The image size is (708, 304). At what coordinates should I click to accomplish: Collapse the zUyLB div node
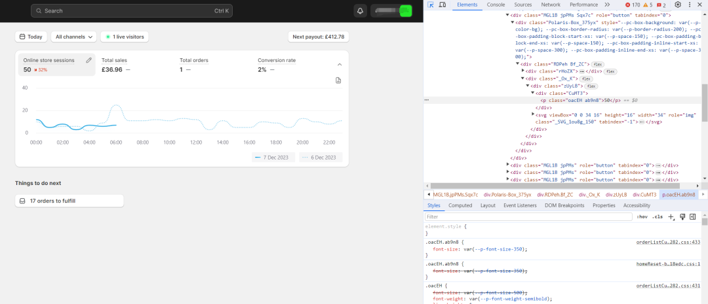[x=528, y=86]
